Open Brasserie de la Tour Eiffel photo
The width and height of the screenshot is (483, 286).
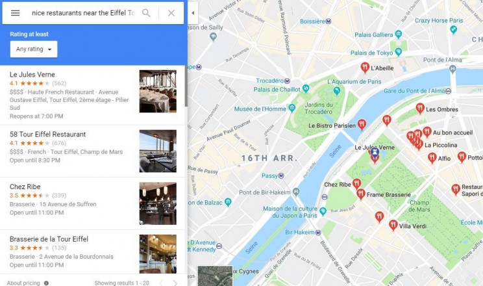click(158, 254)
